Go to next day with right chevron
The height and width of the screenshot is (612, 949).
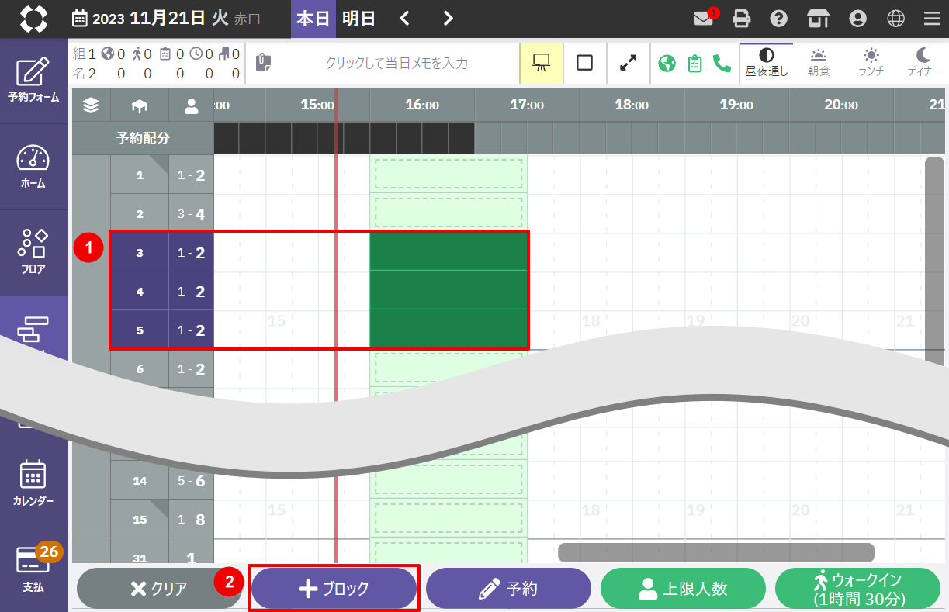click(448, 19)
